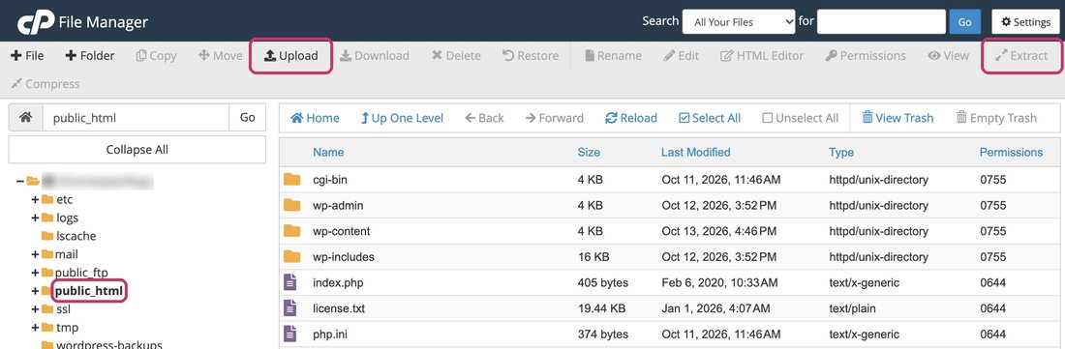This screenshot has width=1065, height=349.
Task: Collapse the root account folder tree
Action: [20, 181]
